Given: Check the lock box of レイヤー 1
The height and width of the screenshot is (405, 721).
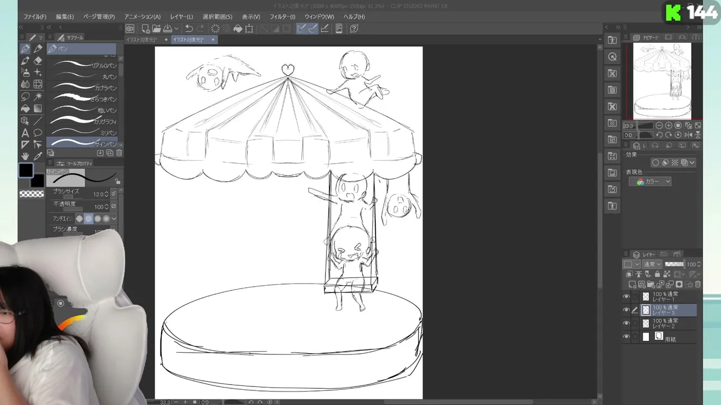Looking at the screenshot, I should (635, 296).
